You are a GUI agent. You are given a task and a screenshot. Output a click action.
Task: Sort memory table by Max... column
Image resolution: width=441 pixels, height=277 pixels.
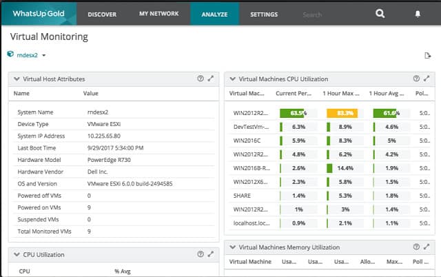coord(394,262)
